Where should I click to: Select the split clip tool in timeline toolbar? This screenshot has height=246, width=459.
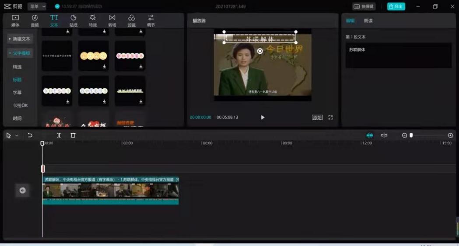(x=59, y=135)
